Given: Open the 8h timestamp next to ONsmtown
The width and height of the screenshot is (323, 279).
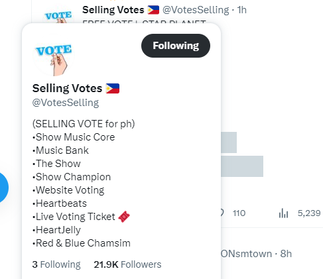Looking at the screenshot, I should 286,254.
